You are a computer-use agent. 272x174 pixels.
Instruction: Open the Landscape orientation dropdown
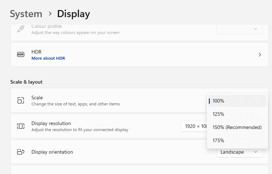[x=240, y=152]
